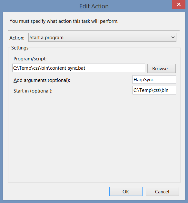
Task: Cancel editing the action
Action: (162, 191)
